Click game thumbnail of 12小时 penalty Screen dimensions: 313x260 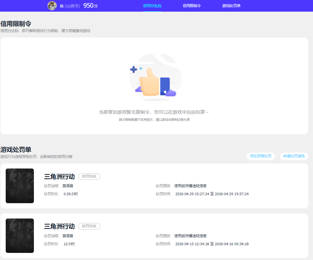coord(20,236)
